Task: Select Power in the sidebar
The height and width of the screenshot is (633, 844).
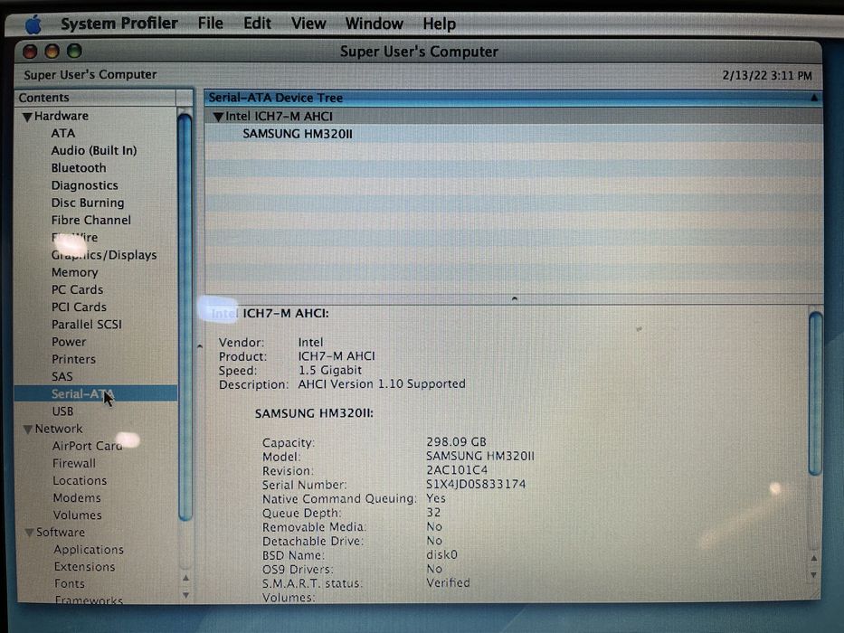Action: coord(69,342)
